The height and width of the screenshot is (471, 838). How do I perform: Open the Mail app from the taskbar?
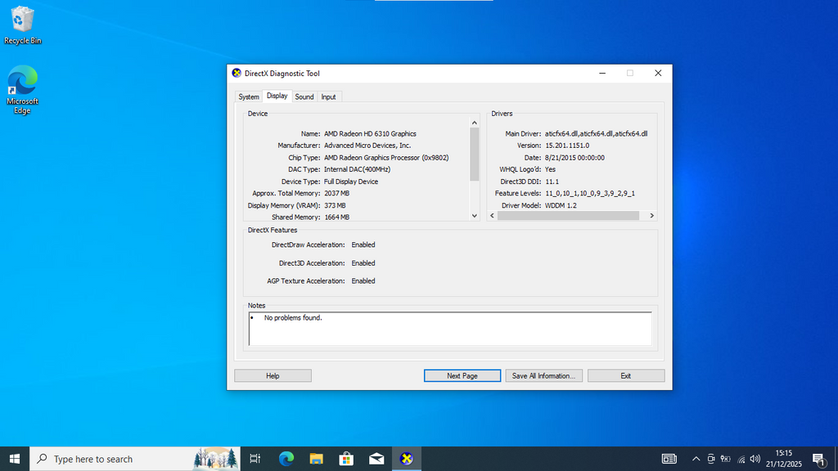376,459
